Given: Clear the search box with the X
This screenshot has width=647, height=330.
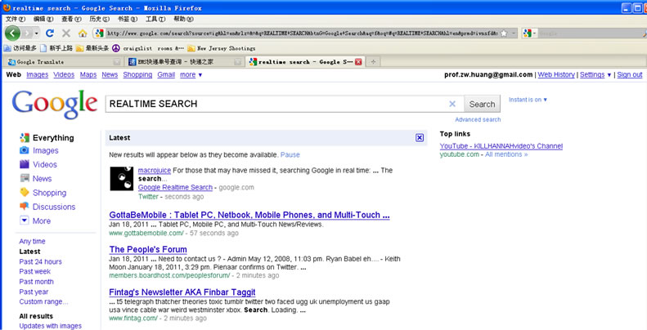Looking at the screenshot, I should (452, 104).
